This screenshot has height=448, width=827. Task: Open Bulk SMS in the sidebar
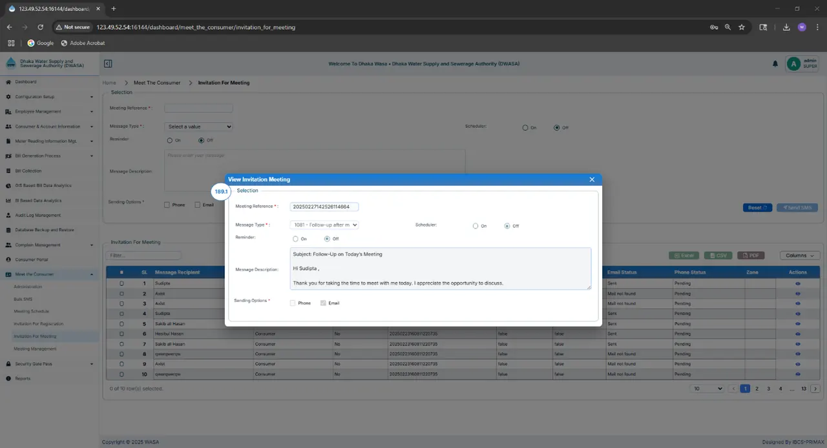pyautogui.click(x=24, y=299)
